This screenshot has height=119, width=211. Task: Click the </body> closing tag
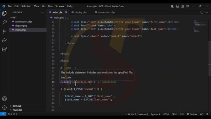[x=64, y=54]
